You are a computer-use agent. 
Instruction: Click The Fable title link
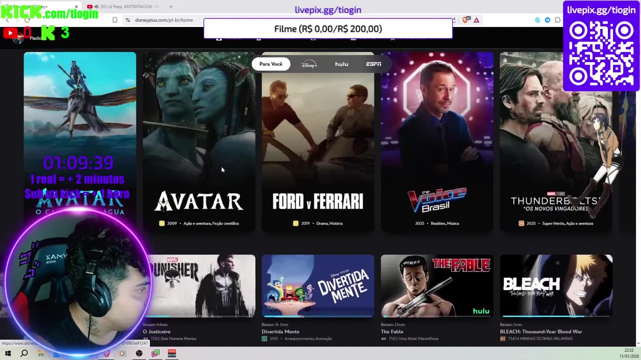(x=392, y=331)
